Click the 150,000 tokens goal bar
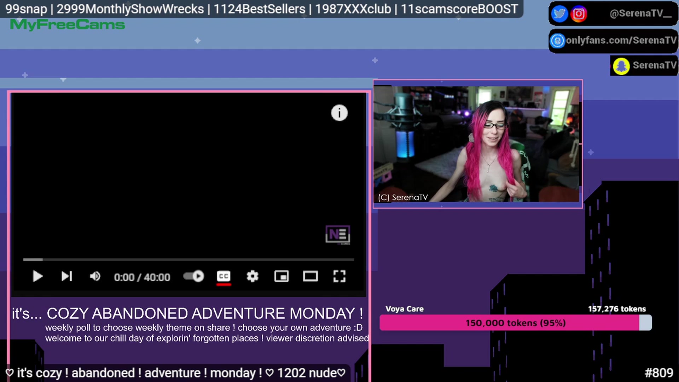 pyautogui.click(x=516, y=323)
